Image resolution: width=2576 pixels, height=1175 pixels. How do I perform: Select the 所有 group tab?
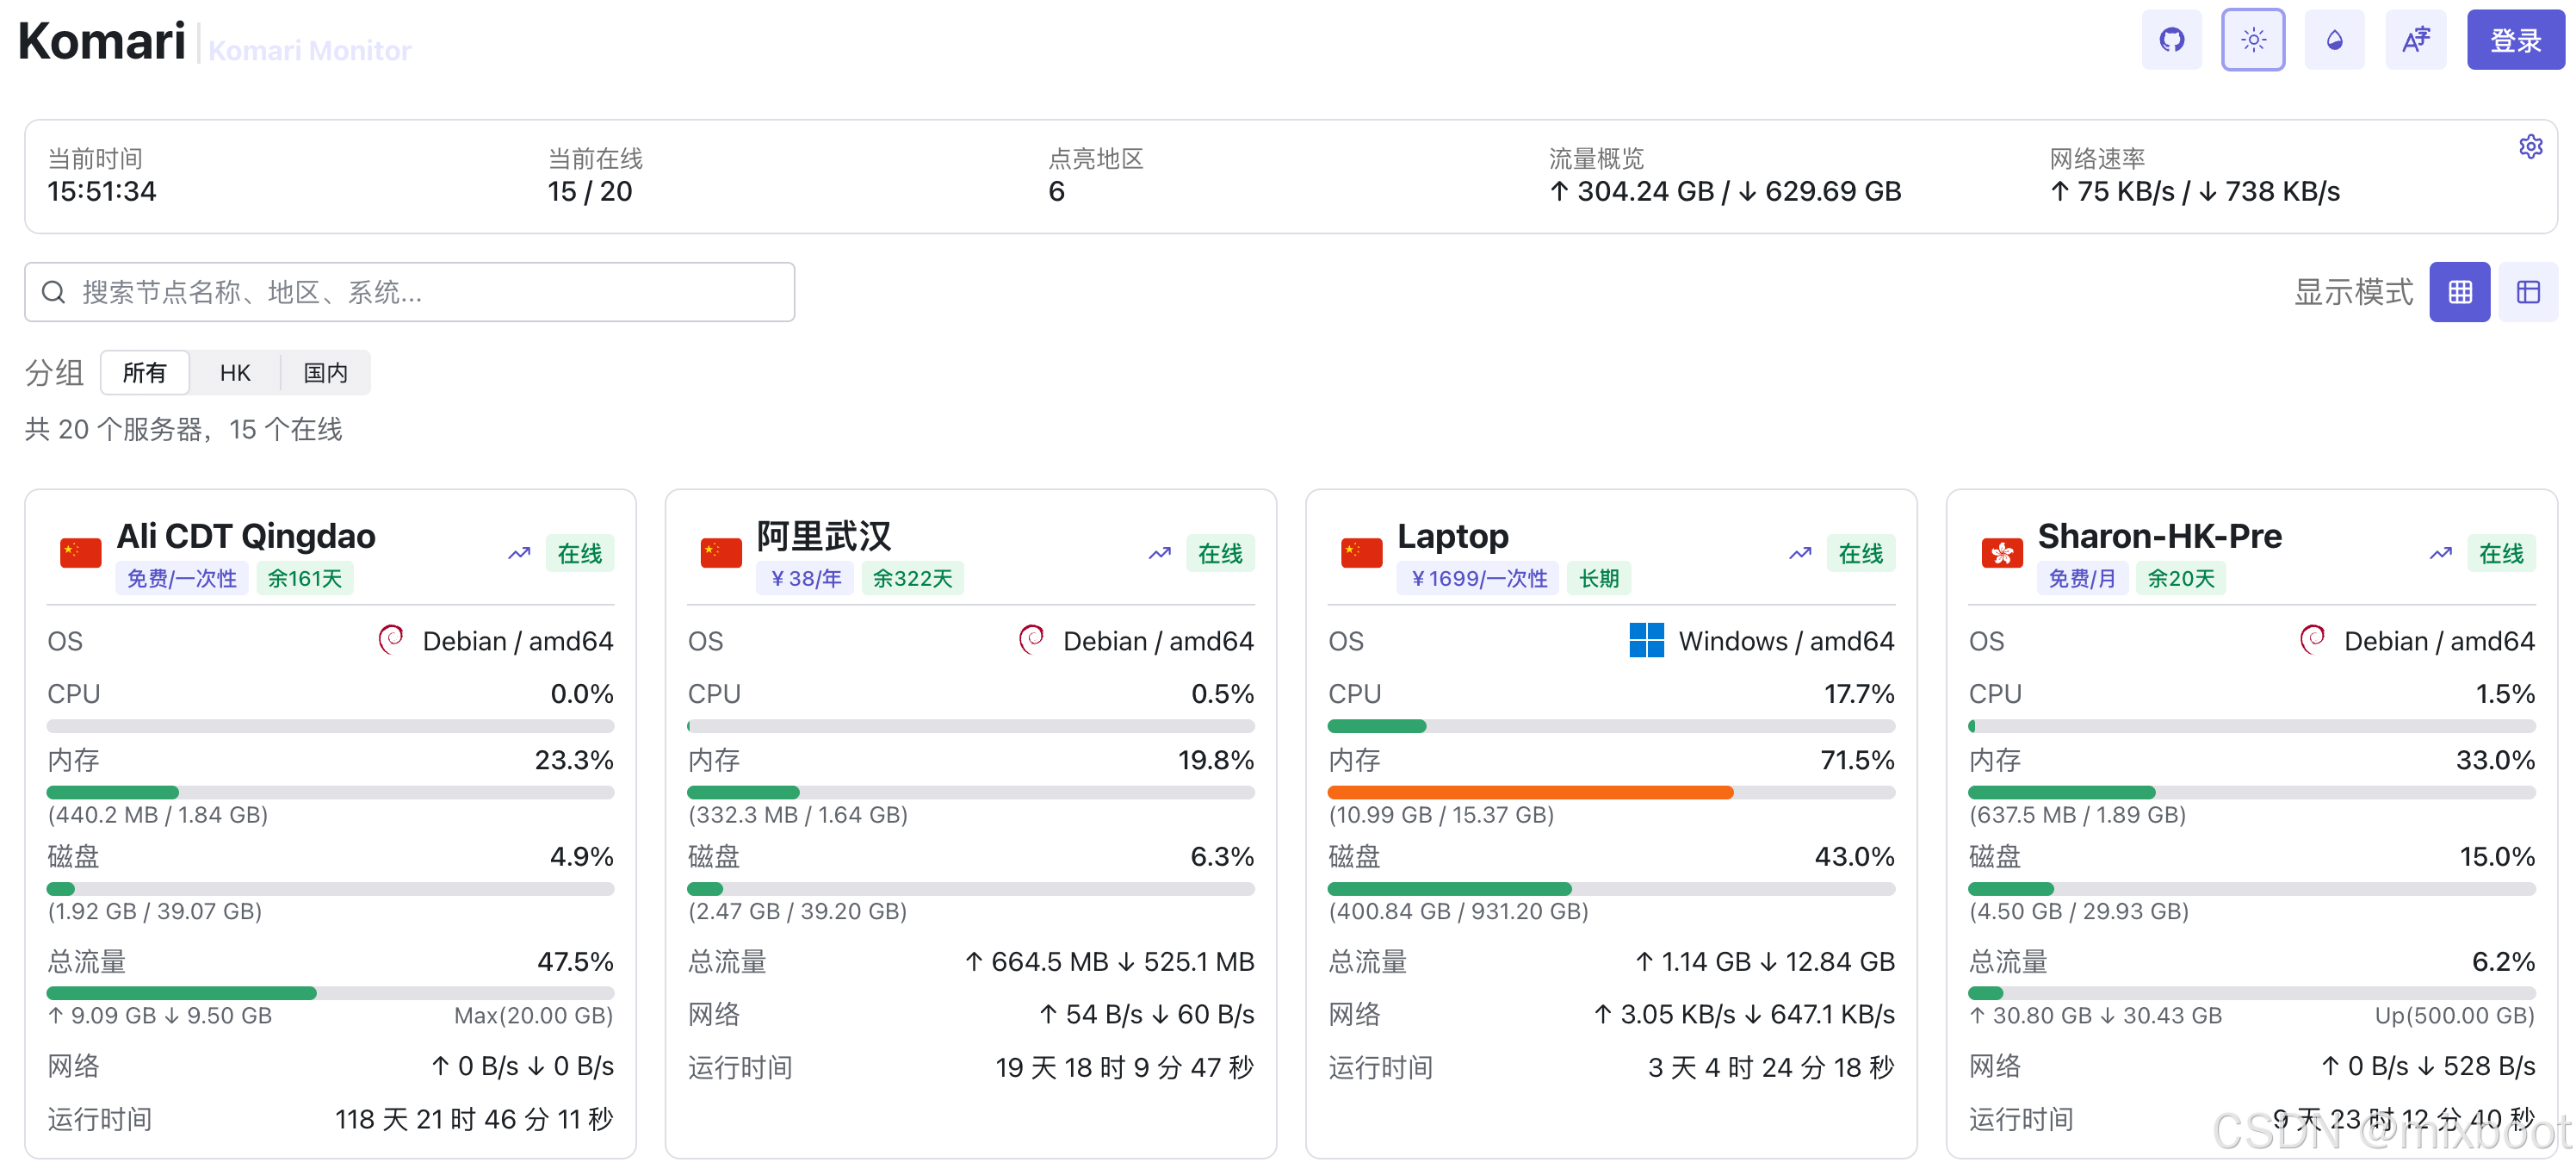[145, 373]
